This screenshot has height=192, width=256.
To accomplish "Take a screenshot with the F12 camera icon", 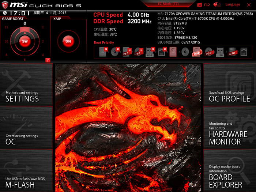I will (200, 5).
